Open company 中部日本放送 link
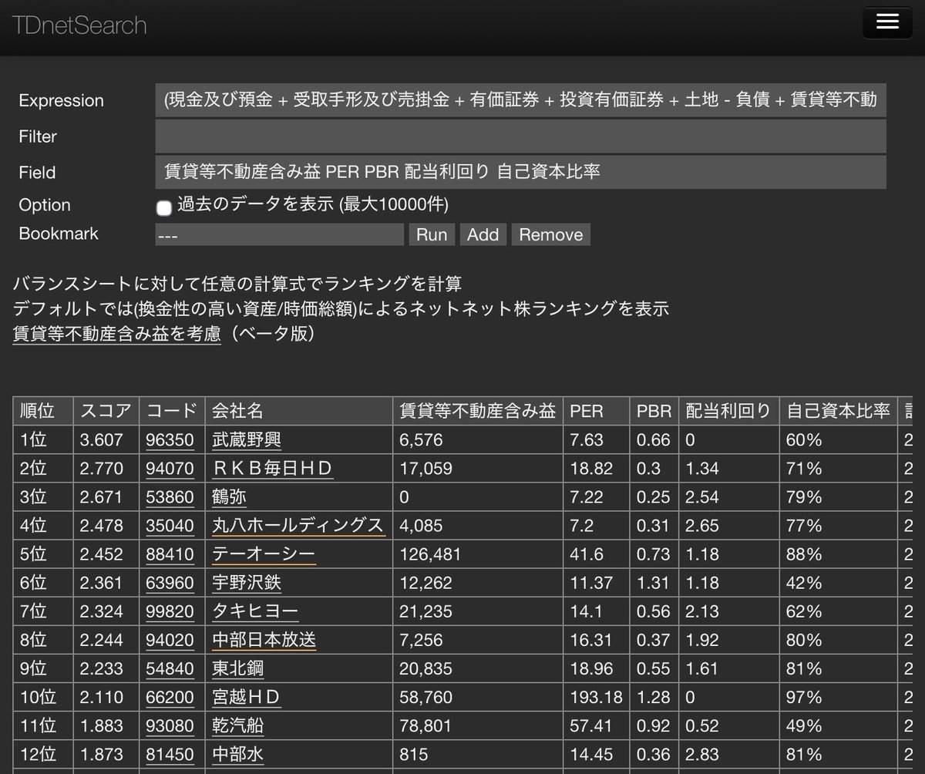Screen dimensions: 925x774 tap(264, 640)
